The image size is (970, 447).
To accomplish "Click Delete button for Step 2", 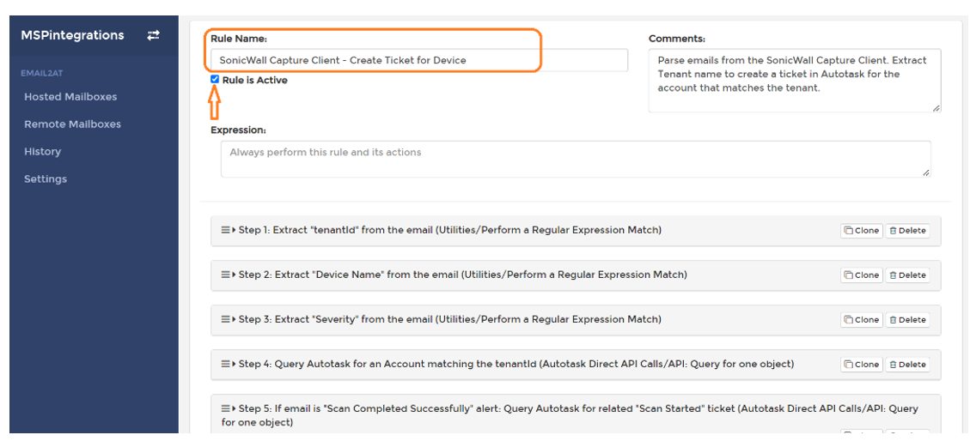I will (907, 275).
